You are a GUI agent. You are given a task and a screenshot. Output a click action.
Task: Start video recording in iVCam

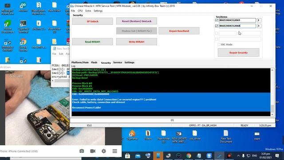point(93,151)
